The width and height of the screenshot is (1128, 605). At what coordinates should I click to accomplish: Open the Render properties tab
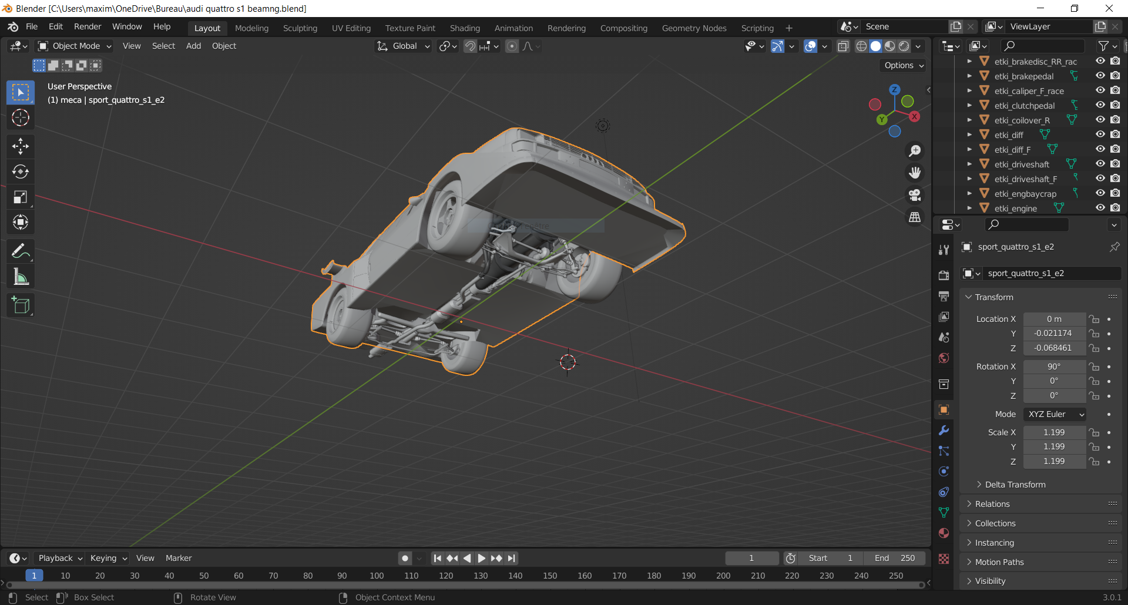pos(944,275)
